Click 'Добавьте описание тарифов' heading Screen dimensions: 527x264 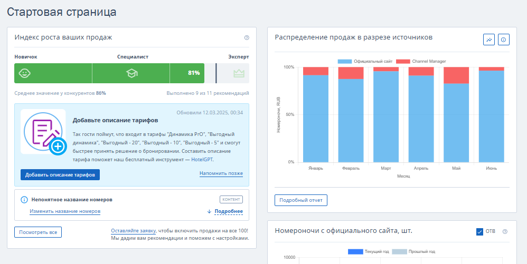click(x=115, y=120)
